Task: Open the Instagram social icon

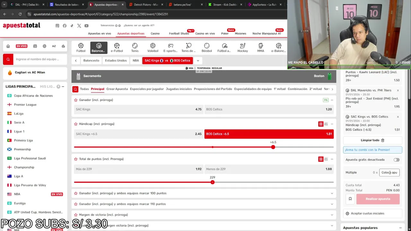Action: tap(57, 26)
